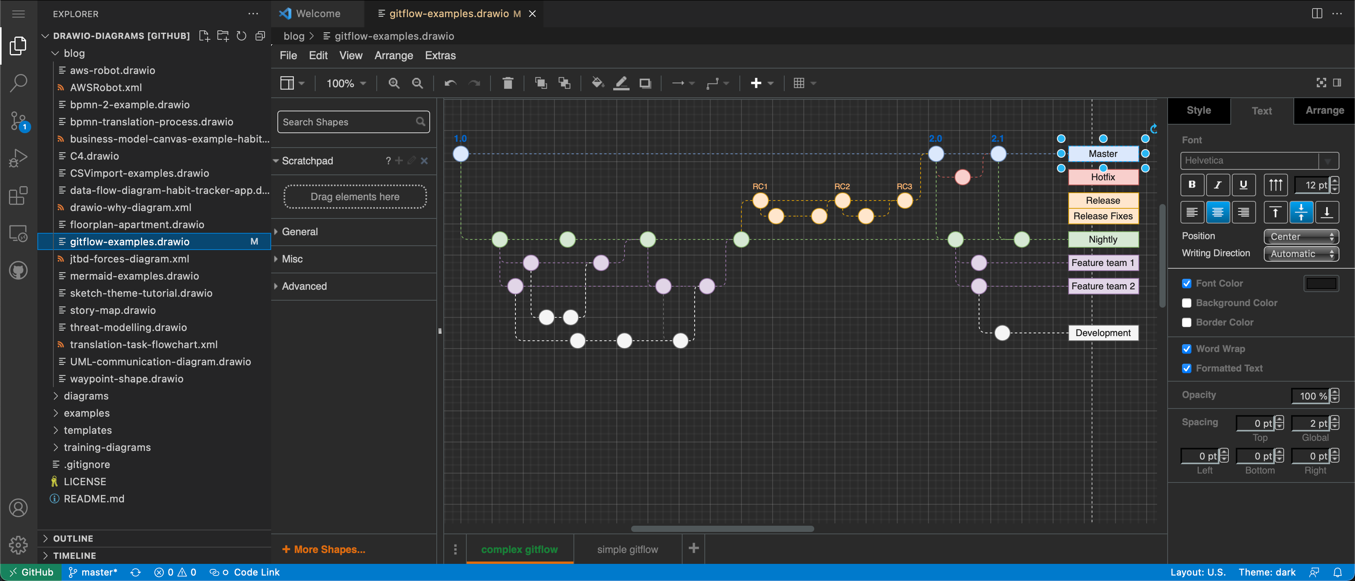This screenshot has width=1355, height=581.
Task: Open the Extras menu
Action: pos(440,55)
